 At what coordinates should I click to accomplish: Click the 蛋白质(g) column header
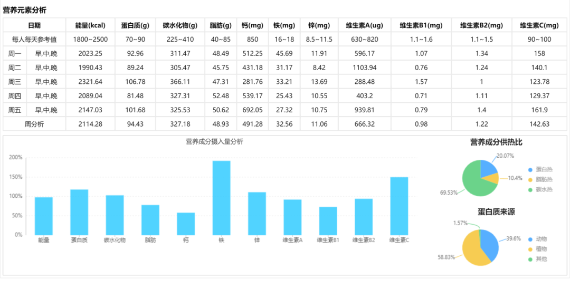pos(135,25)
